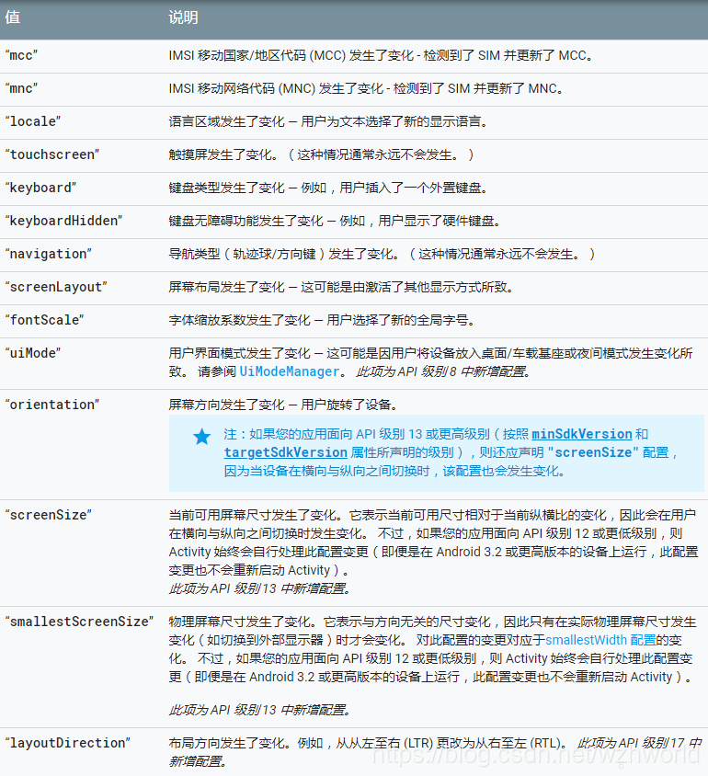Select the "keyboardHidden" value cell

click(63, 221)
